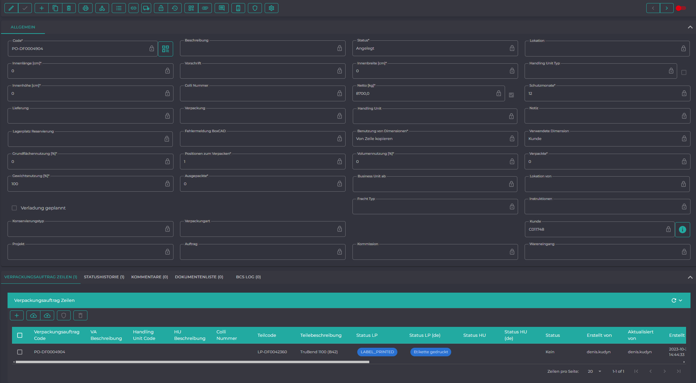
Task: Open the Dokumentenliste (0) tab
Action: 199,277
